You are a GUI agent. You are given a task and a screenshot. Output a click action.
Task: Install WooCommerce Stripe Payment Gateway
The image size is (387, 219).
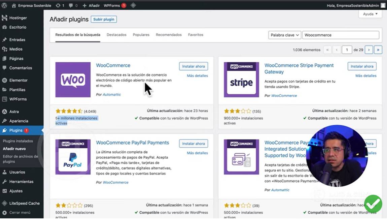coord(362,66)
